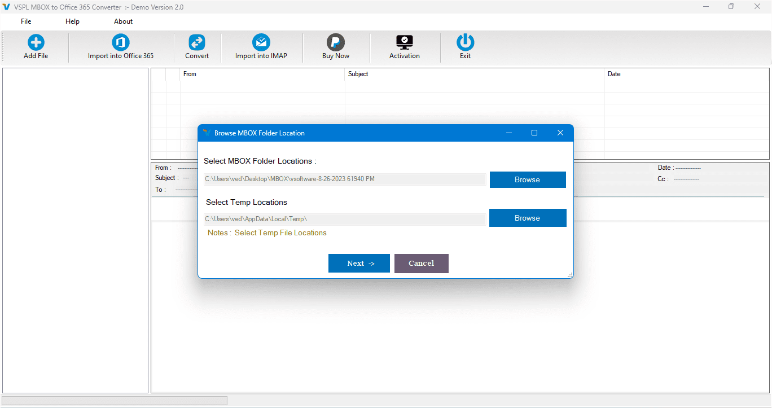Click the 'Browse MBOX Folder Location' title
This screenshot has height=408, width=772.
pos(260,133)
